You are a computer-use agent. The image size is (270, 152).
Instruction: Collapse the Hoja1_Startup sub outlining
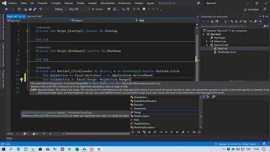(27, 31)
